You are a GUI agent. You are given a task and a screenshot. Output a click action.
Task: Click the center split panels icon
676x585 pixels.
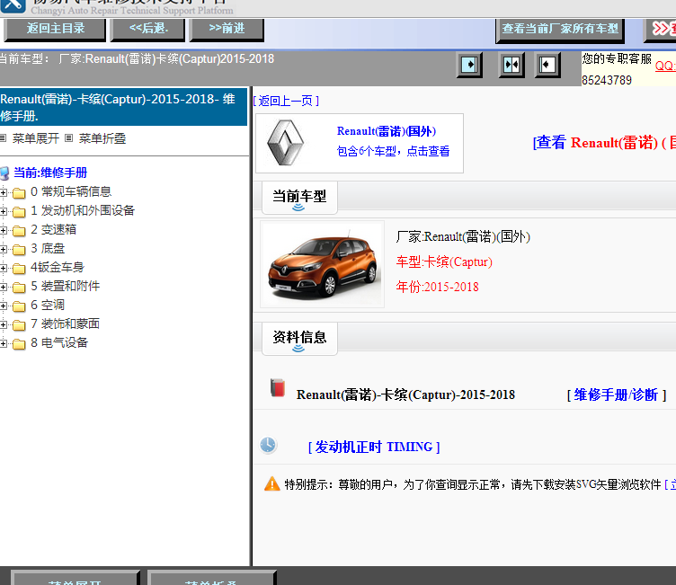pyautogui.click(x=511, y=65)
